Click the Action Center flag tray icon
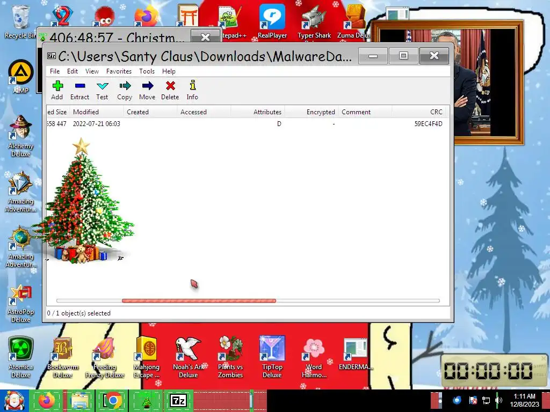The width and height of the screenshot is (550, 412). click(473, 400)
